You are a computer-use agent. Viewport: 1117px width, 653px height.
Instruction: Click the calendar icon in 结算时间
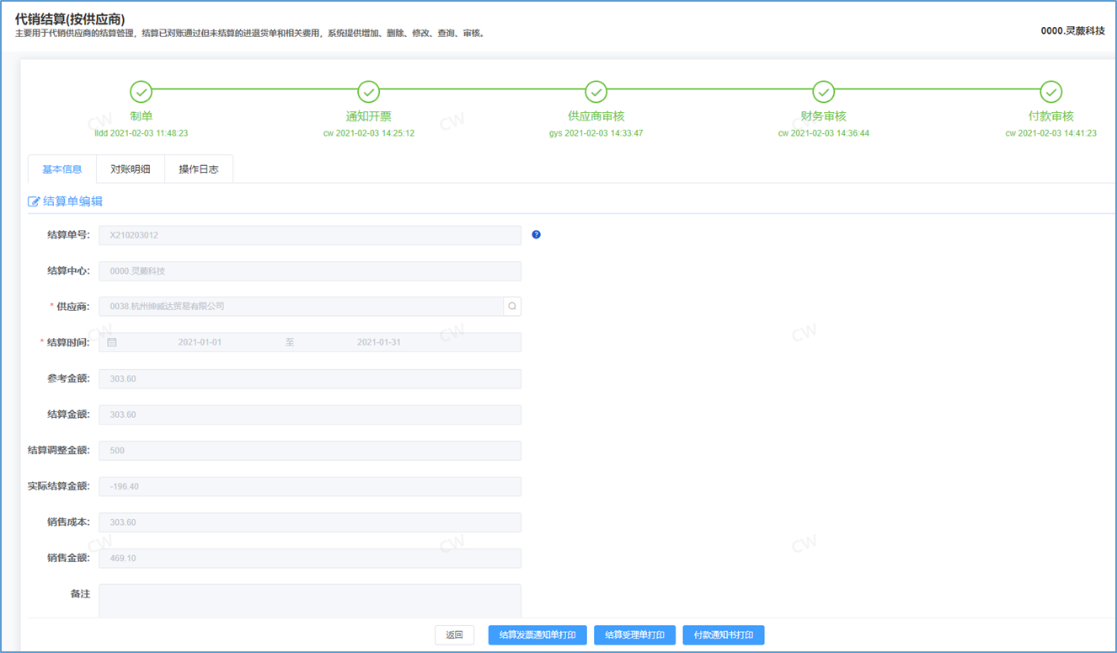112,343
